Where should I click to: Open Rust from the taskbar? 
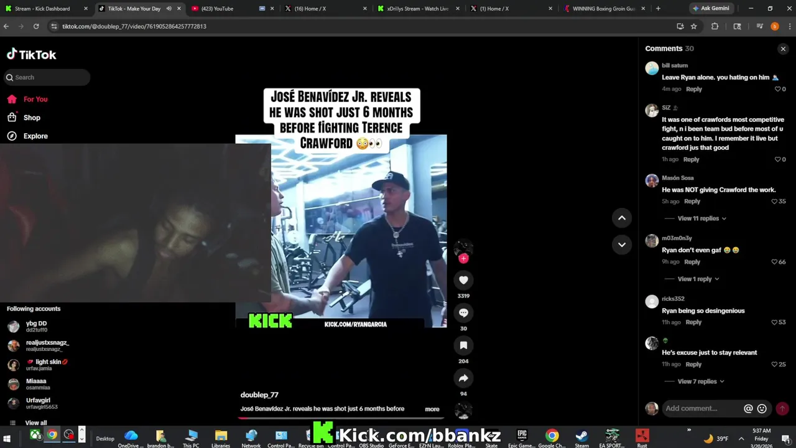pos(642,437)
